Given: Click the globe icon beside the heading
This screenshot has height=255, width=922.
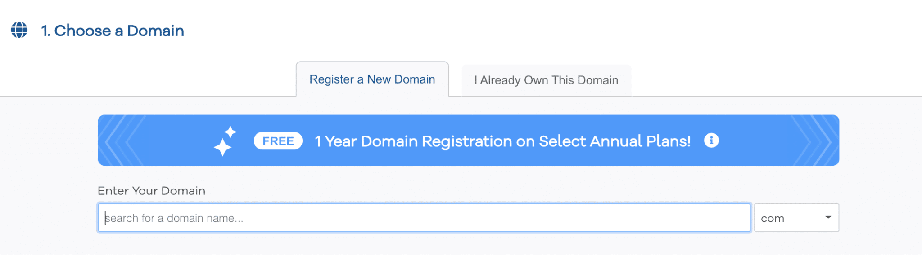Looking at the screenshot, I should coord(19,30).
